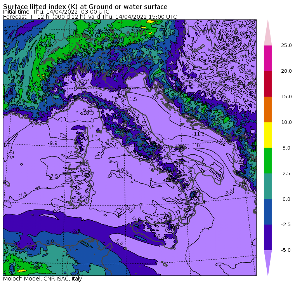
Task: Click the -2.5 legend value label
Action: pos(286,225)
